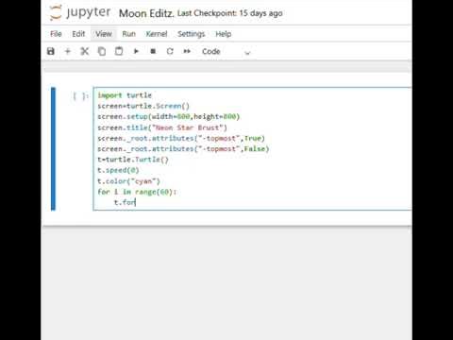Click the t=turtle.Turtle() line
Viewport: 453px width, 340px height.
[133, 160]
